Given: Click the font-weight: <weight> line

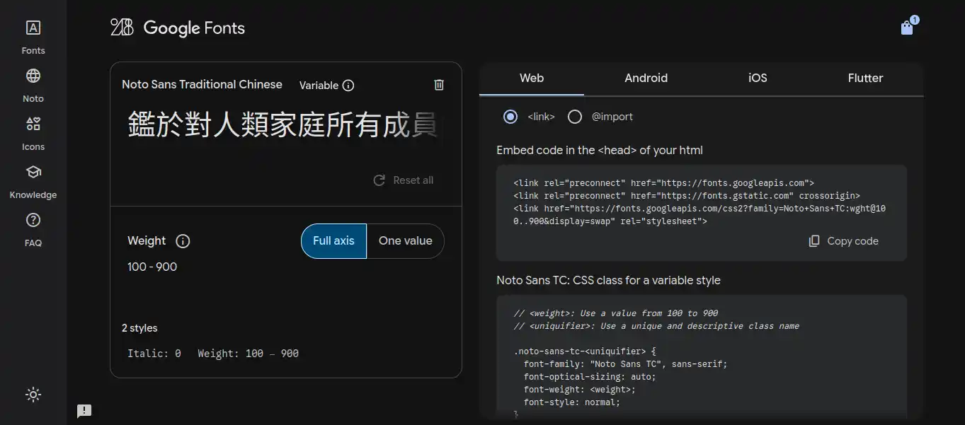Looking at the screenshot, I should point(580,390).
